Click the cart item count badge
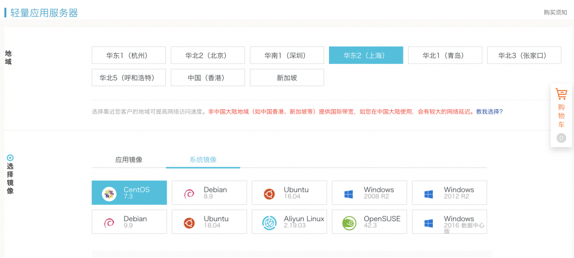This screenshot has width=574, height=258. click(x=561, y=138)
